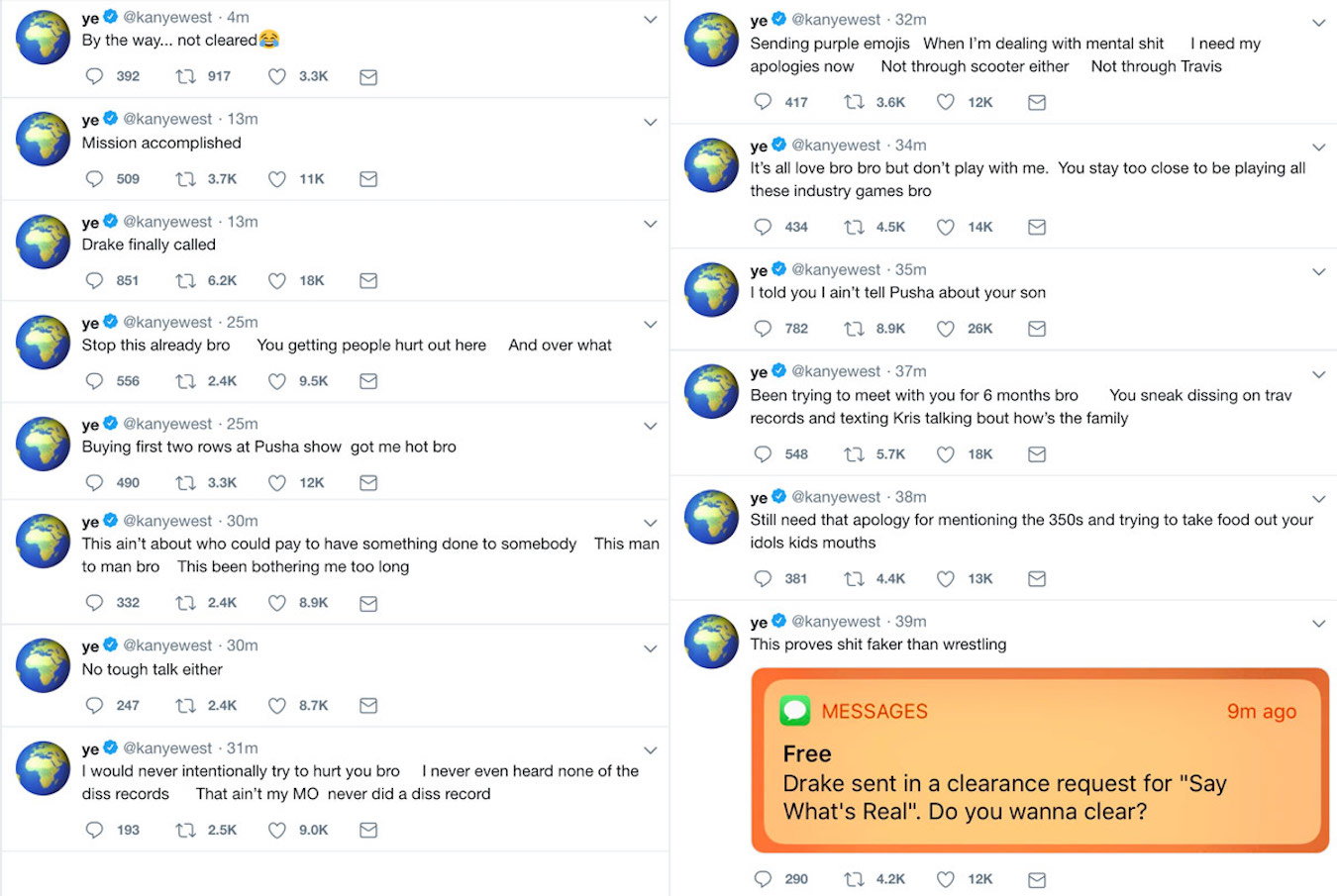Screen dimensions: 1337x896
Task: Like the "By the way... not cleared" tweet
Action: point(277,77)
